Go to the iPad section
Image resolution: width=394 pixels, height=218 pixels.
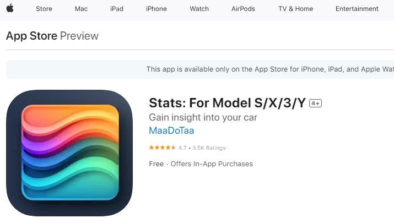pos(117,9)
